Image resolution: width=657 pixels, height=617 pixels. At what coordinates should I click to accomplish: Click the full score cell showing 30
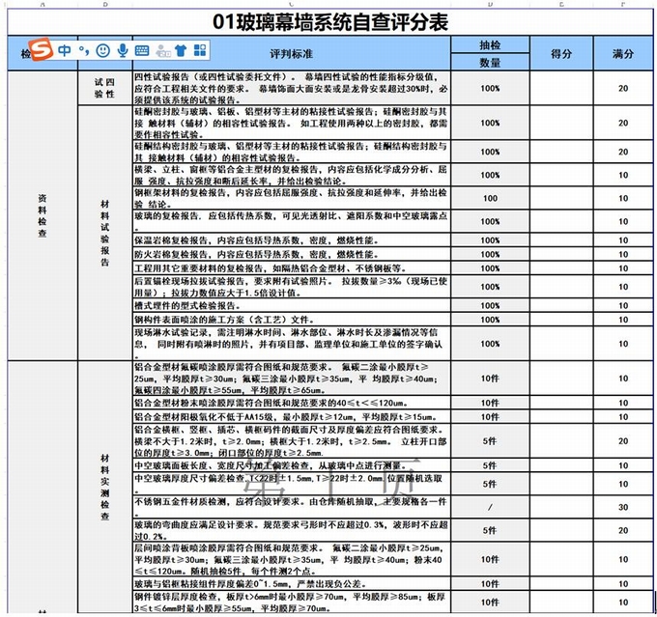coord(623,507)
